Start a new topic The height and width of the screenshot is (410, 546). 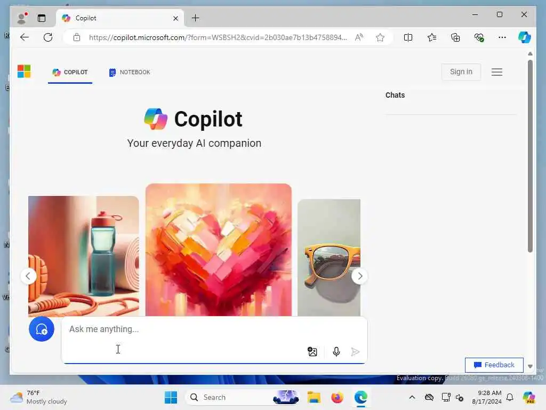42,329
